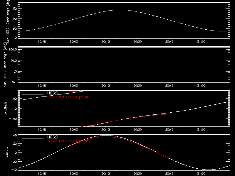This screenshot has height=176, width=235.
Task: Click white vertical wrap line in Longitude plot
Action: 87,108
